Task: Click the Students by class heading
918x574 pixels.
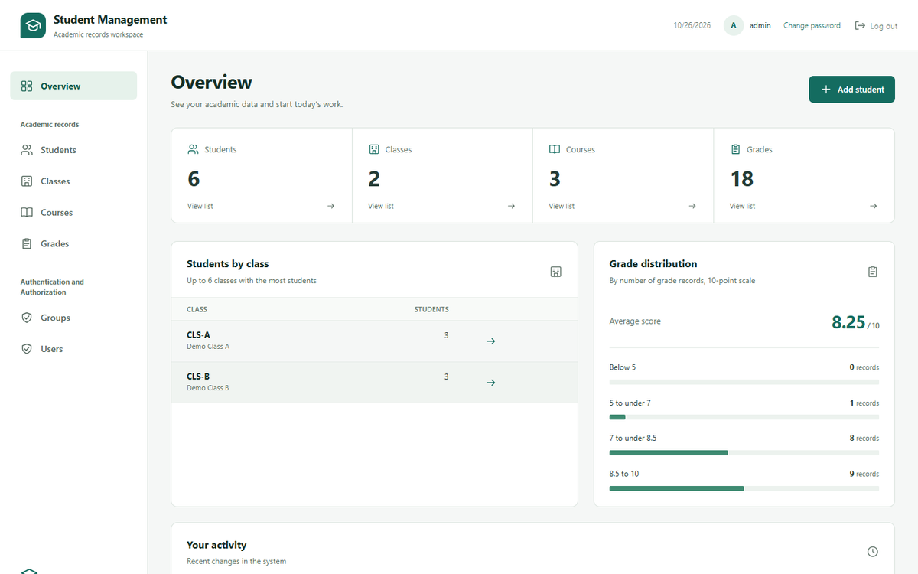Action: click(x=228, y=263)
